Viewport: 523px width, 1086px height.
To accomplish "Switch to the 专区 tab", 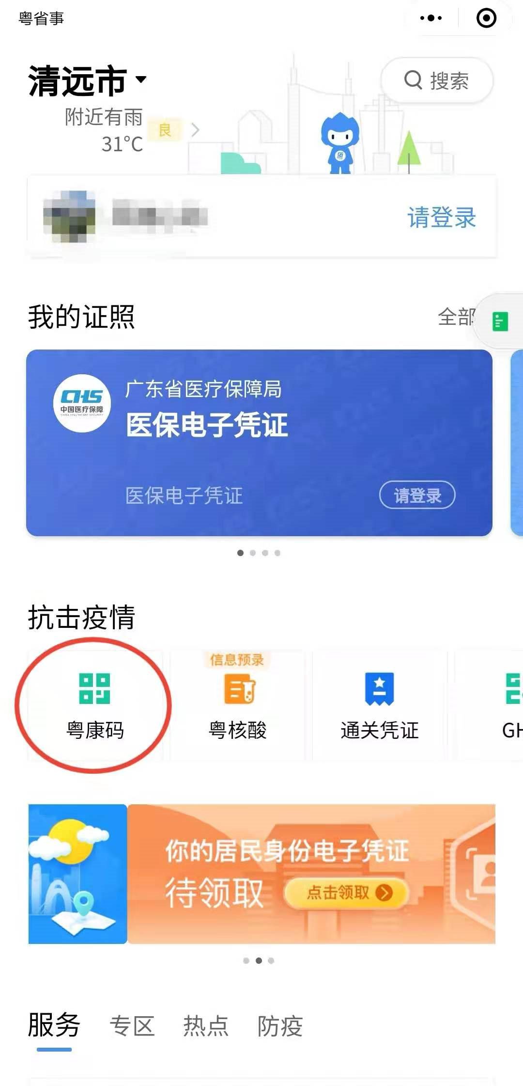I will pyautogui.click(x=132, y=1026).
